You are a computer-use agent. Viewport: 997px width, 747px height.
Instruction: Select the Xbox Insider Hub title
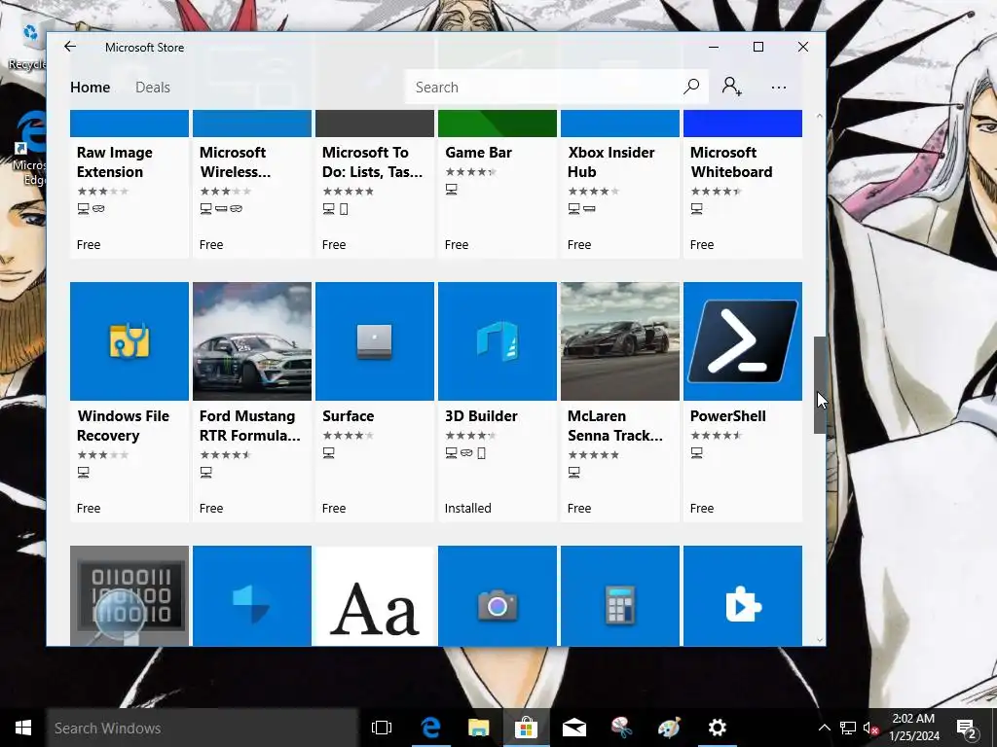point(610,162)
